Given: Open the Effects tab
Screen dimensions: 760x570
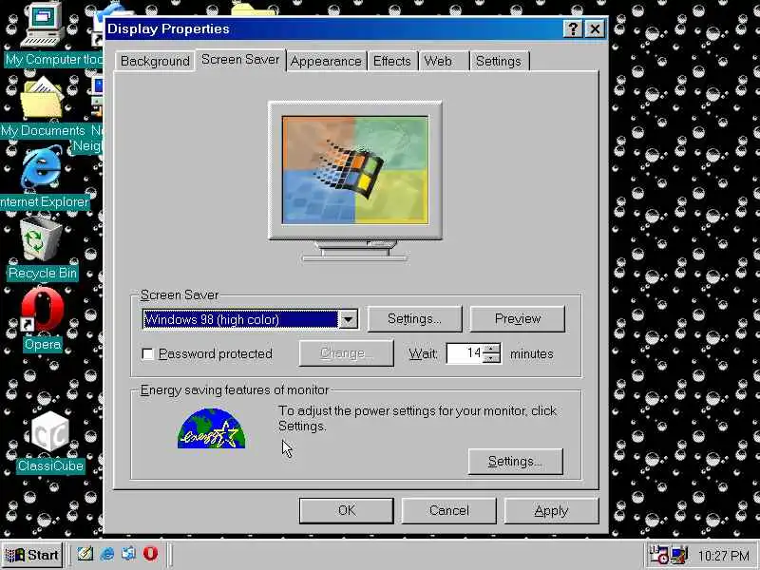Looking at the screenshot, I should tap(392, 61).
